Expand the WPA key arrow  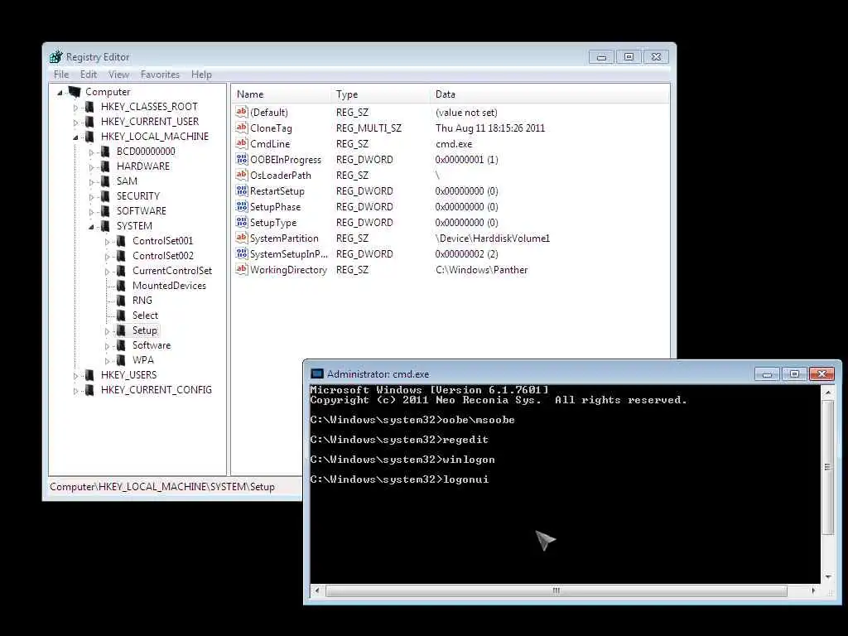tap(107, 361)
